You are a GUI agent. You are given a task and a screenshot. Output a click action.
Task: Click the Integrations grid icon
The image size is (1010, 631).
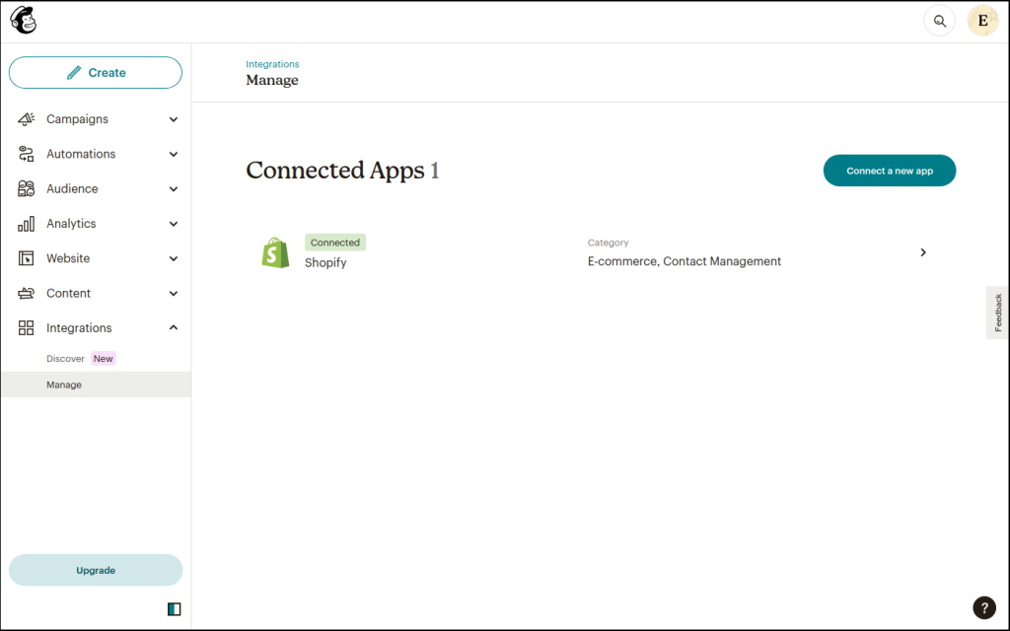pos(26,327)
